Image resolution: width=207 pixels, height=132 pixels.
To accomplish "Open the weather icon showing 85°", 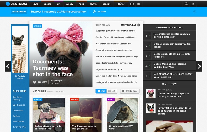I will (x=121, y=4).
